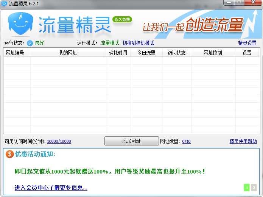Click the 良好 status text
The image size is (263, 197).
click(39, 43)
